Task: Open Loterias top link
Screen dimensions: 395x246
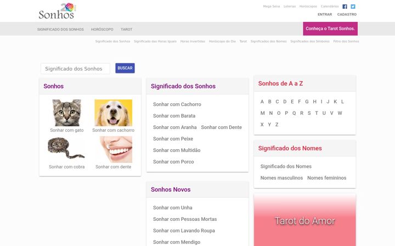Action: [x=290, y=6]
